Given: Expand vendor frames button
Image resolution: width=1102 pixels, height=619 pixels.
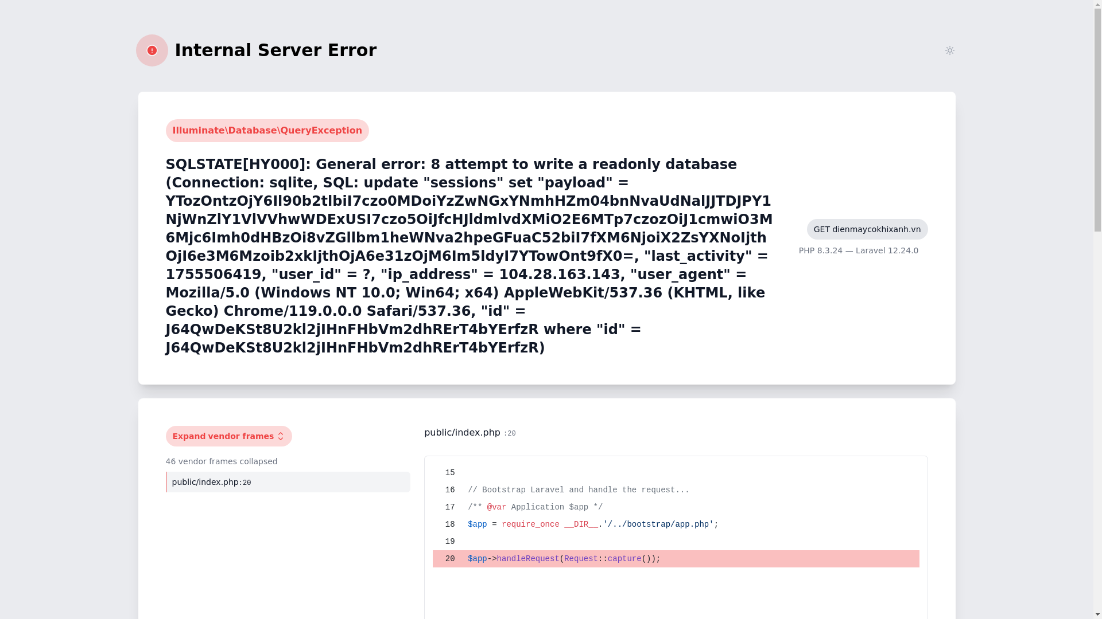Looking at the screenshot, I should click(x=228, y=436).
